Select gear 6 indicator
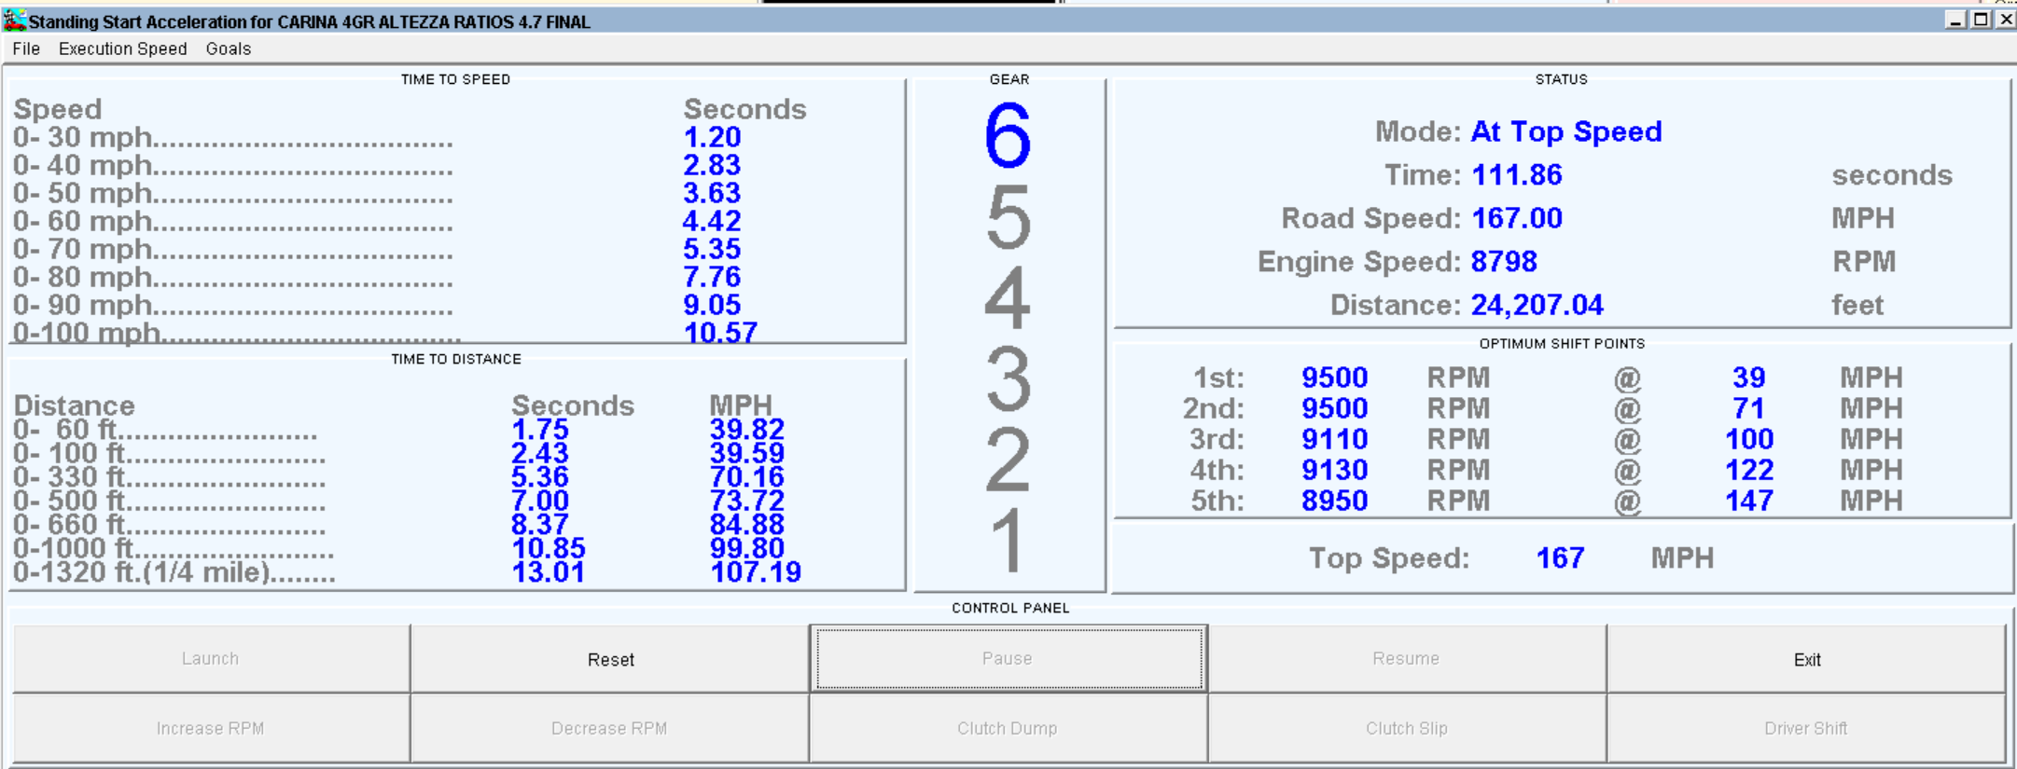2017x769 pixels. click(1008, 136)
